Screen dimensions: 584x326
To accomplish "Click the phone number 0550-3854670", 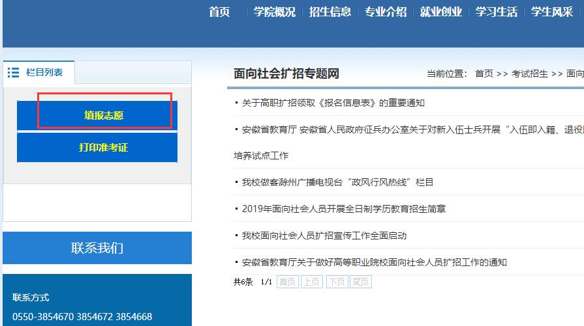I will point(43,317).
